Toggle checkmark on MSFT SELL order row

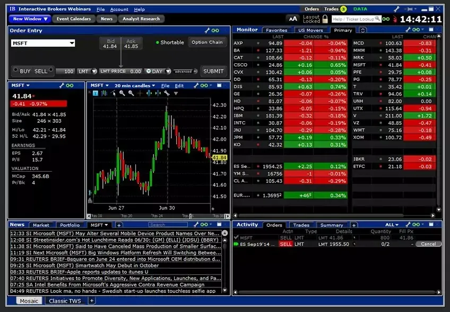(236, 237)
